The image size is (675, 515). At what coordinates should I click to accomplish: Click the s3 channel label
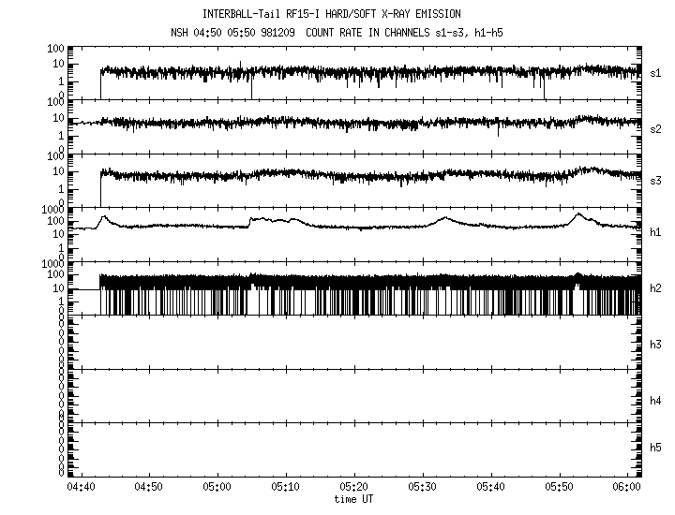656,181
